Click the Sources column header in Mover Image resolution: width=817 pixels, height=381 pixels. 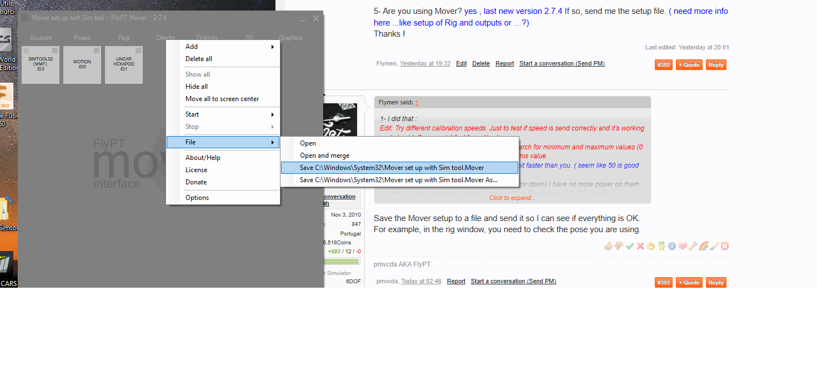[x=41, y=38]
